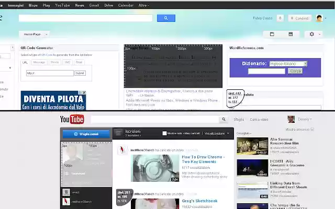
Task: Select the URL tab in QR-Code Generator
Action: (25, 62)
